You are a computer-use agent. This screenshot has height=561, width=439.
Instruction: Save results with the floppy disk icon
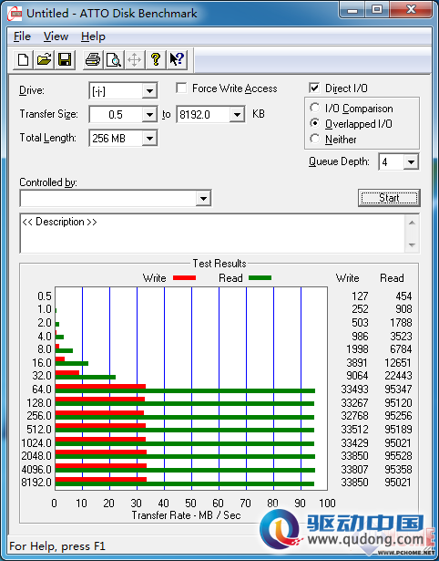click(65, 59)
